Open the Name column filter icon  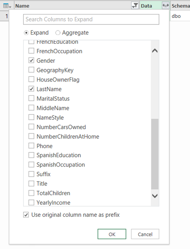pyautogui.click(x=135, y=5)
